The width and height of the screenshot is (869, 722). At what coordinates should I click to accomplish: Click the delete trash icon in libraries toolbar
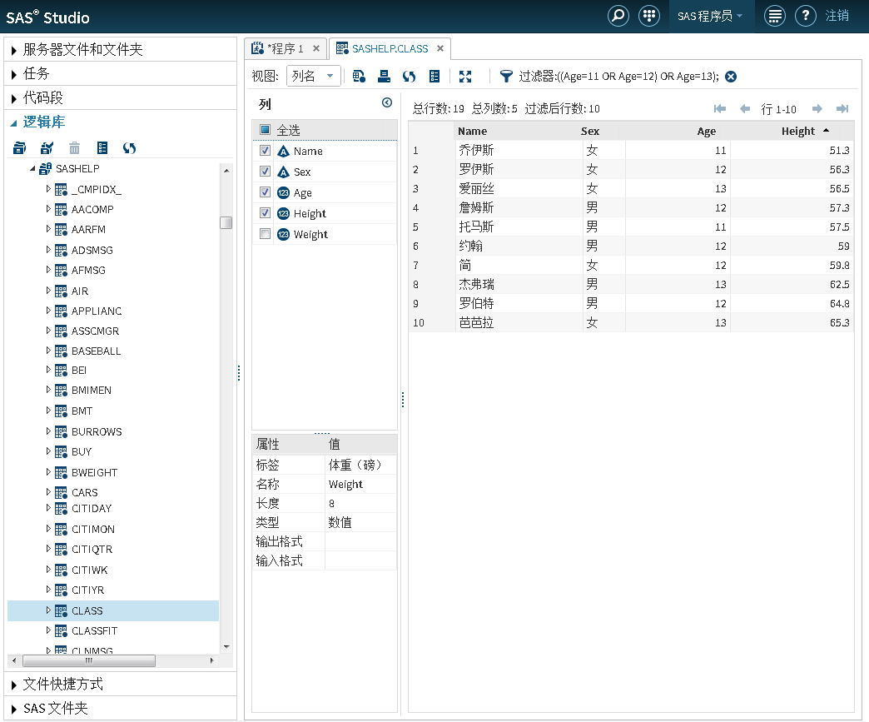(x=75, y=148)
